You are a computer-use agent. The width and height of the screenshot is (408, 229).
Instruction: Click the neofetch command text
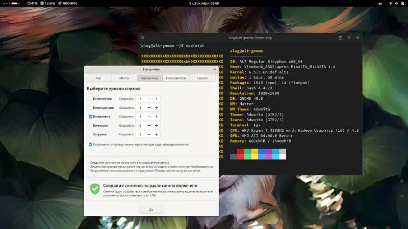coord(195,45)
